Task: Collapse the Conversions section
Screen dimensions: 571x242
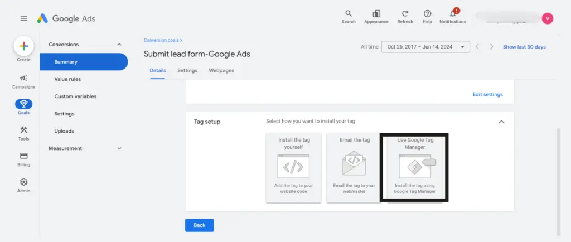Action: pyautogui.click(x=119, y=45)
